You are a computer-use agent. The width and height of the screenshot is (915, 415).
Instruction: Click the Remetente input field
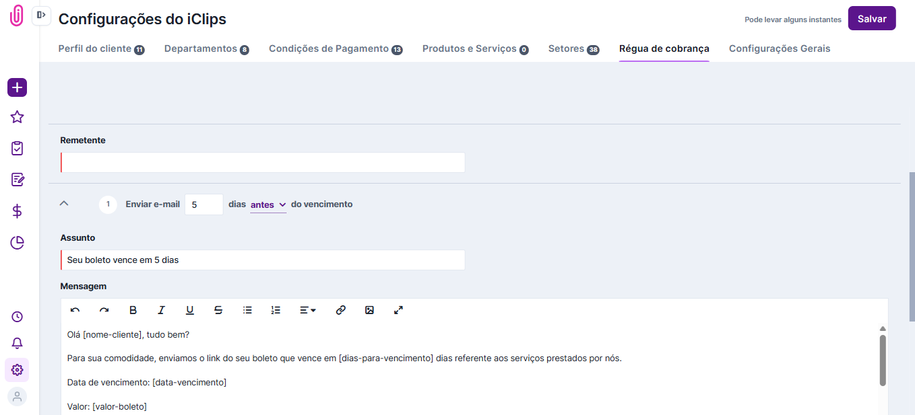[x=263, y=162]
